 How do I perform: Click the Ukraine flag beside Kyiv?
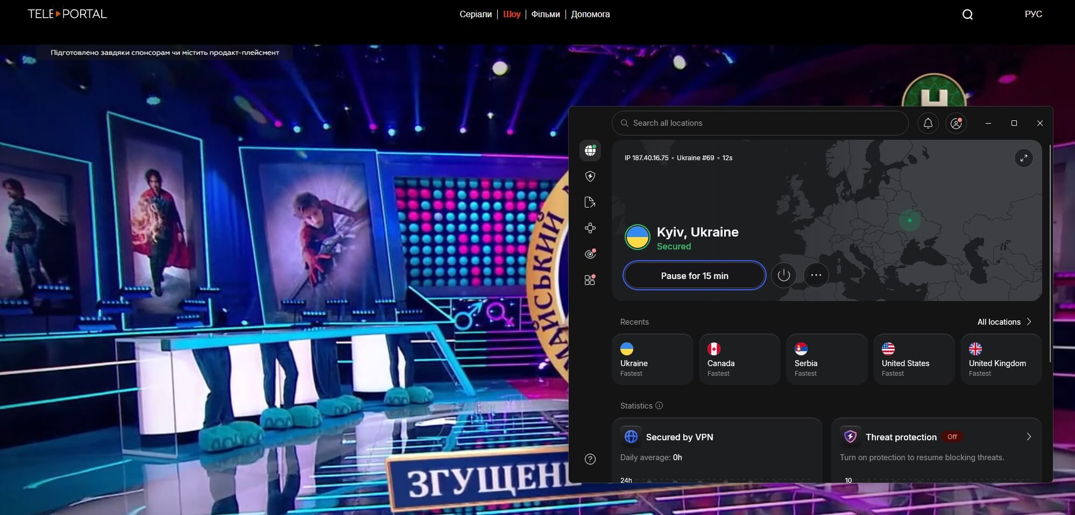(638, 237)
